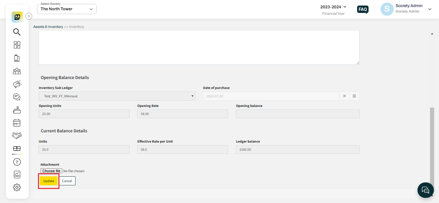Open the calendar icon in sidebar
This screenshot has height=203, width=439.
[x=17, y=123]
